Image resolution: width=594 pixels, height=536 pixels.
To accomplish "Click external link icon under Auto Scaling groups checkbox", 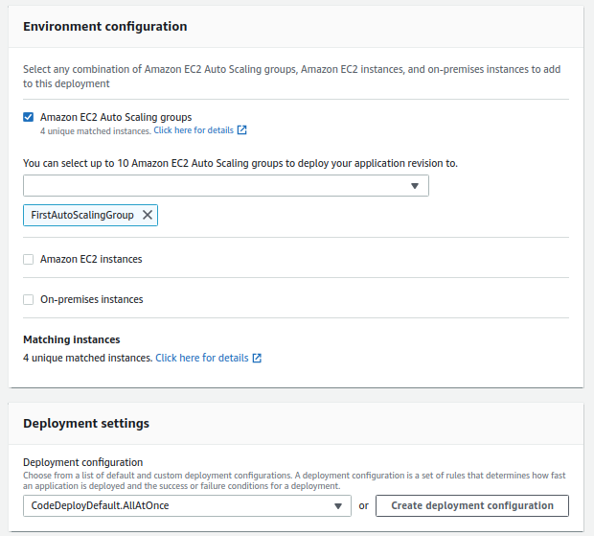I will point(242,129).
